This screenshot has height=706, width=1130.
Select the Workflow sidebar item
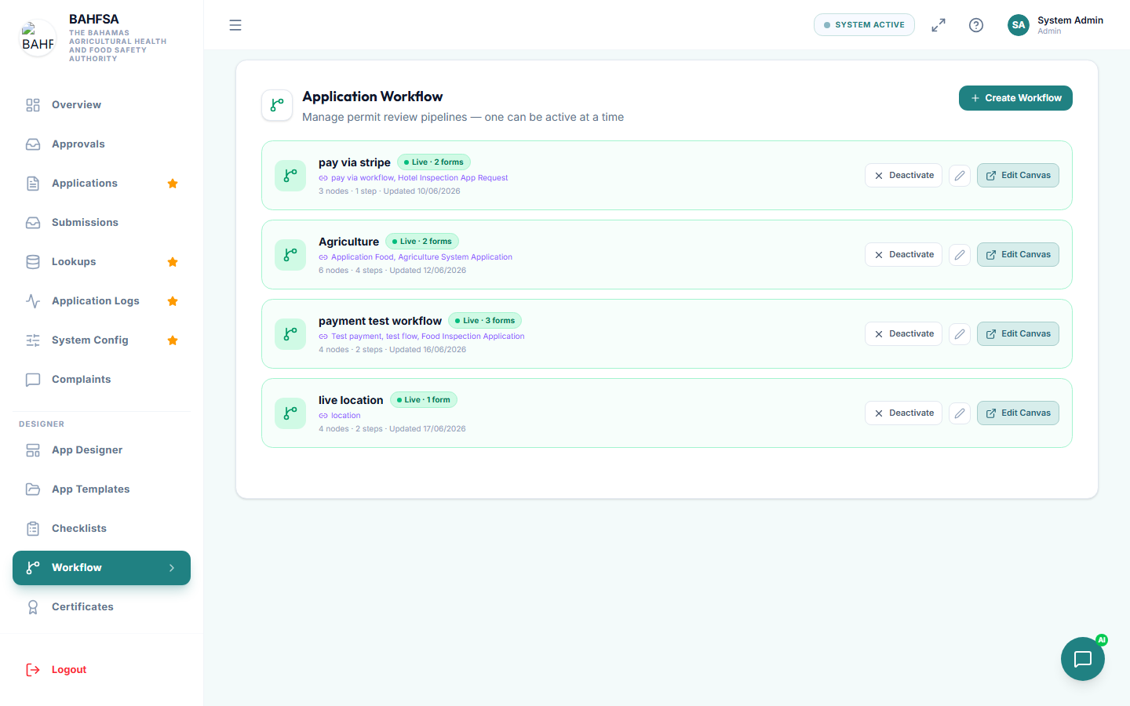tap(101, 568)
